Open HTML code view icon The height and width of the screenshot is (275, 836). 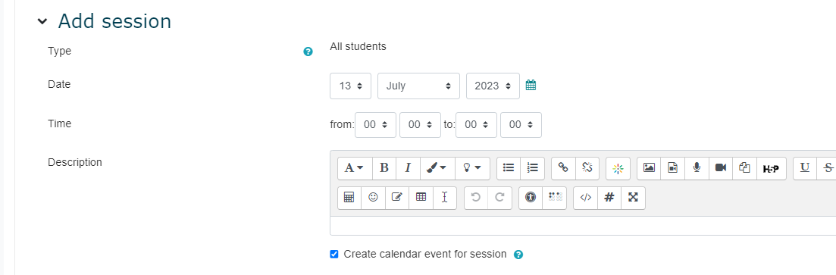tap(585, 197)
